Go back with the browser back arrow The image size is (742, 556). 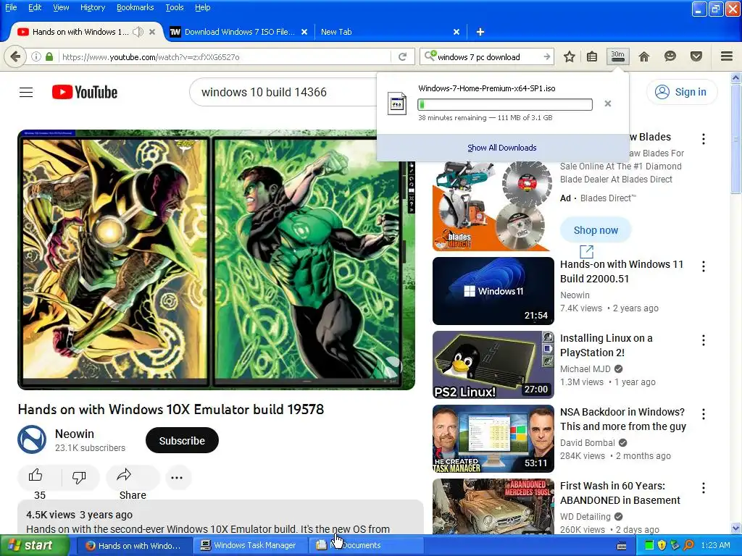[x=15, y=56]
